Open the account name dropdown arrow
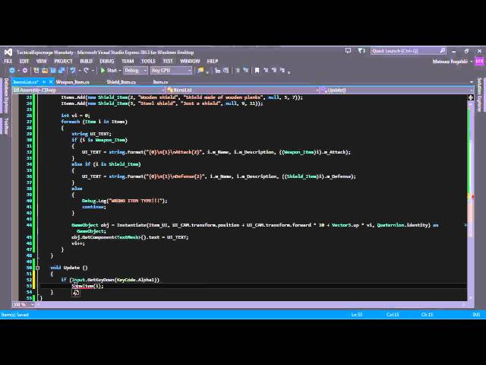Image resolution: width=486 pixels, height=365 pixels. (471, 62)
